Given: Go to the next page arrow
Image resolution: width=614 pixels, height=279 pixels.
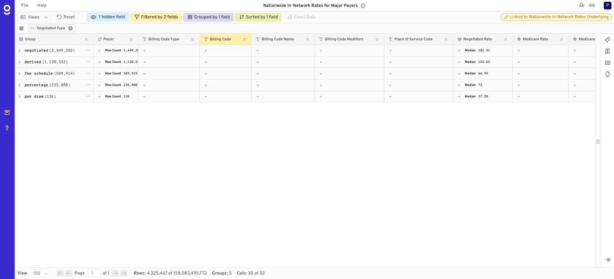Looking at the screenshot, I should pos(115,273).
